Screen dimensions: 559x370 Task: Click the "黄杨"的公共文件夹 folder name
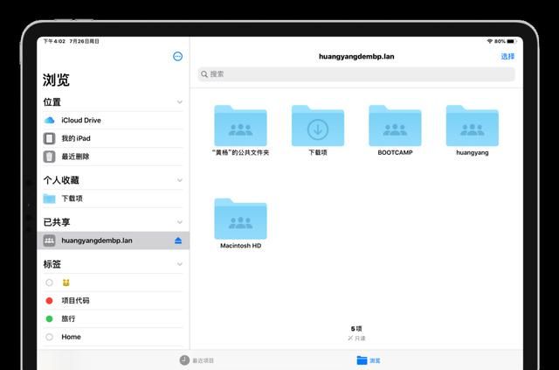coord(241,152)
